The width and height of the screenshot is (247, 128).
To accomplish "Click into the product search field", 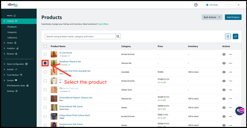I will tap(80, 37).
